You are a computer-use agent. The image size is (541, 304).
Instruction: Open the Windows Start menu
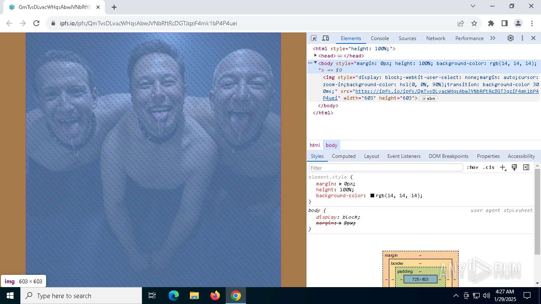[10, 296]
